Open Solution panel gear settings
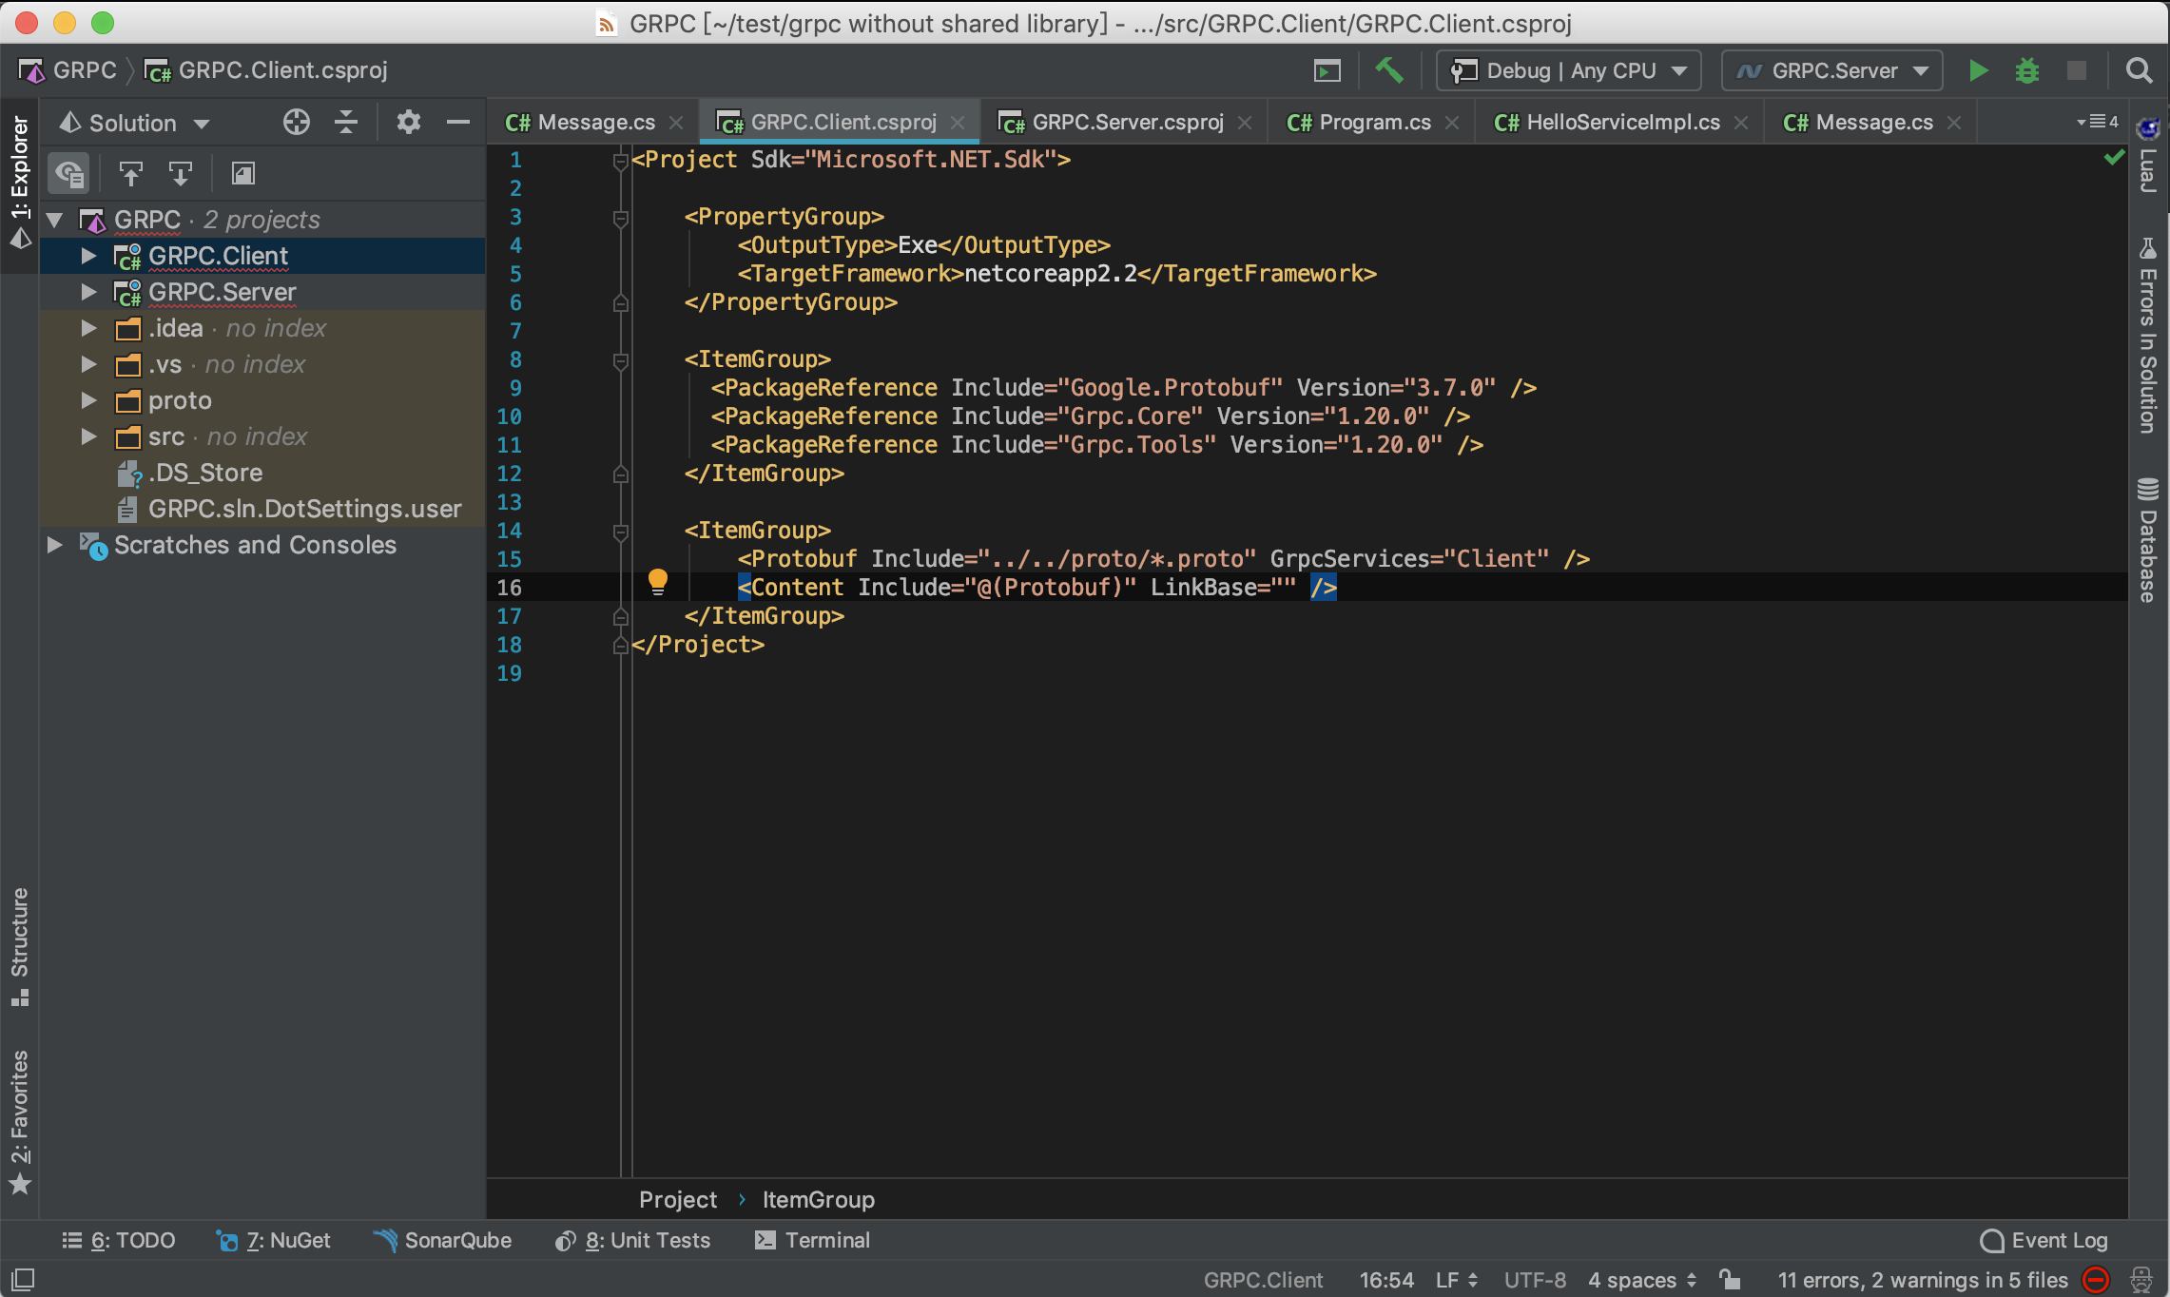2170x1297 pixels. (x=409, y=123)
